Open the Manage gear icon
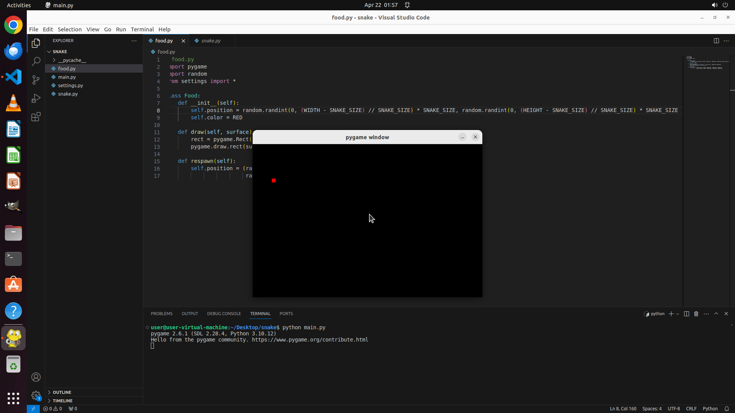The image size is (735, 413). tap(36, 395)
